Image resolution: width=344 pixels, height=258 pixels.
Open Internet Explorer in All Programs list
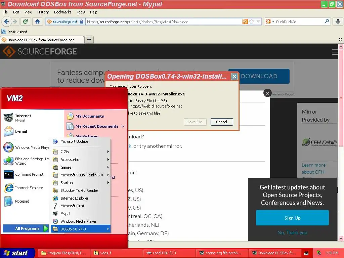pos(81,198)
